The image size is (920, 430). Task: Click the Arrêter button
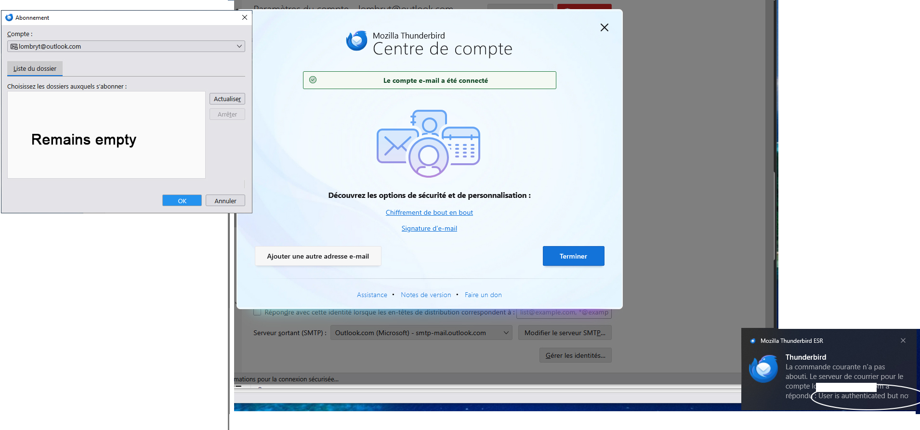click(227, 114)
